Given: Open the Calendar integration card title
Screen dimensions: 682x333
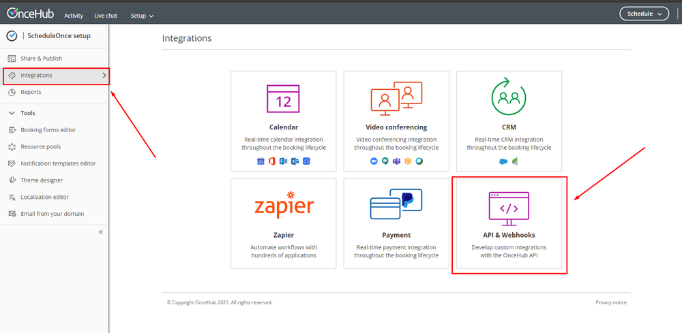Looking at the screenshot, I should click(283, 127).
